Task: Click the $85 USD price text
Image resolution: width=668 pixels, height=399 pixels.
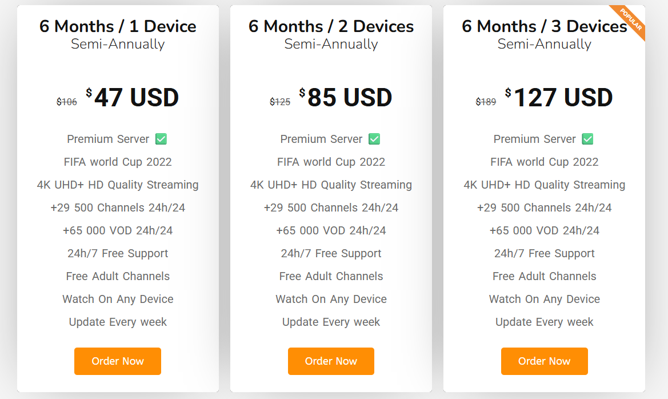Action: pos(349,97)
